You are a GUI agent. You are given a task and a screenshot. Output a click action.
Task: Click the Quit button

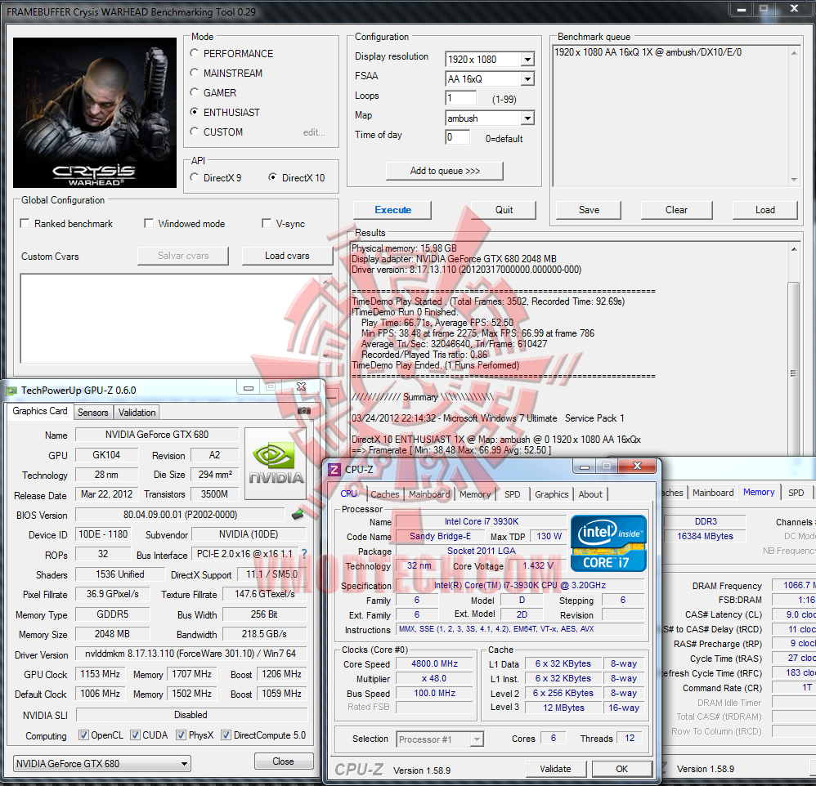click(x=504, y=210)
